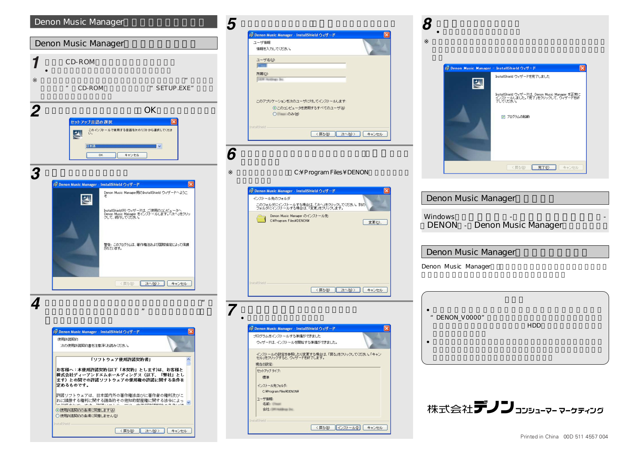Select install for all users radio button
Image resolution: width=639 pixels, height=456 pixels.
pyautogui.click(x=275, y=108)
